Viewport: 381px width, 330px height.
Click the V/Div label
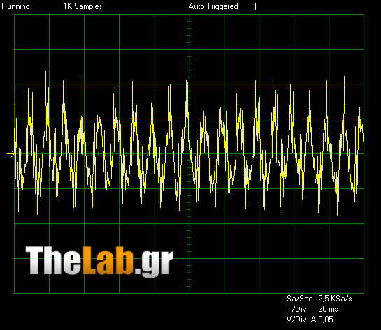(x=296, y=320)
